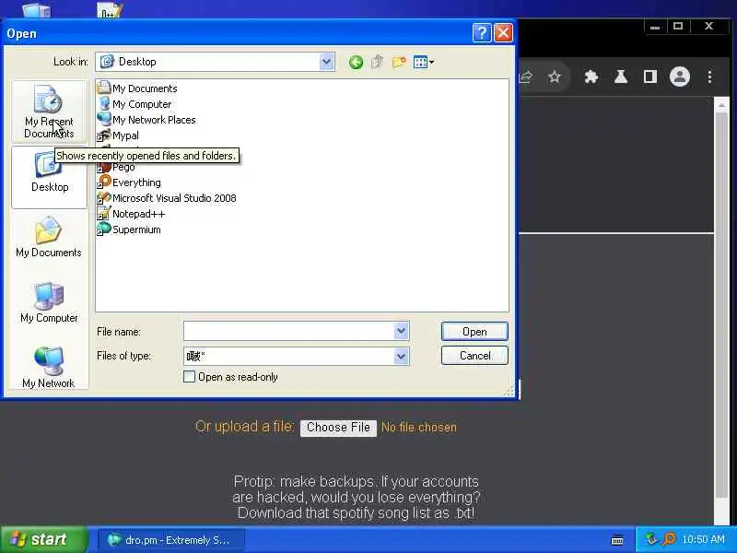Click the Cancel button

click(x=474, y=356)
